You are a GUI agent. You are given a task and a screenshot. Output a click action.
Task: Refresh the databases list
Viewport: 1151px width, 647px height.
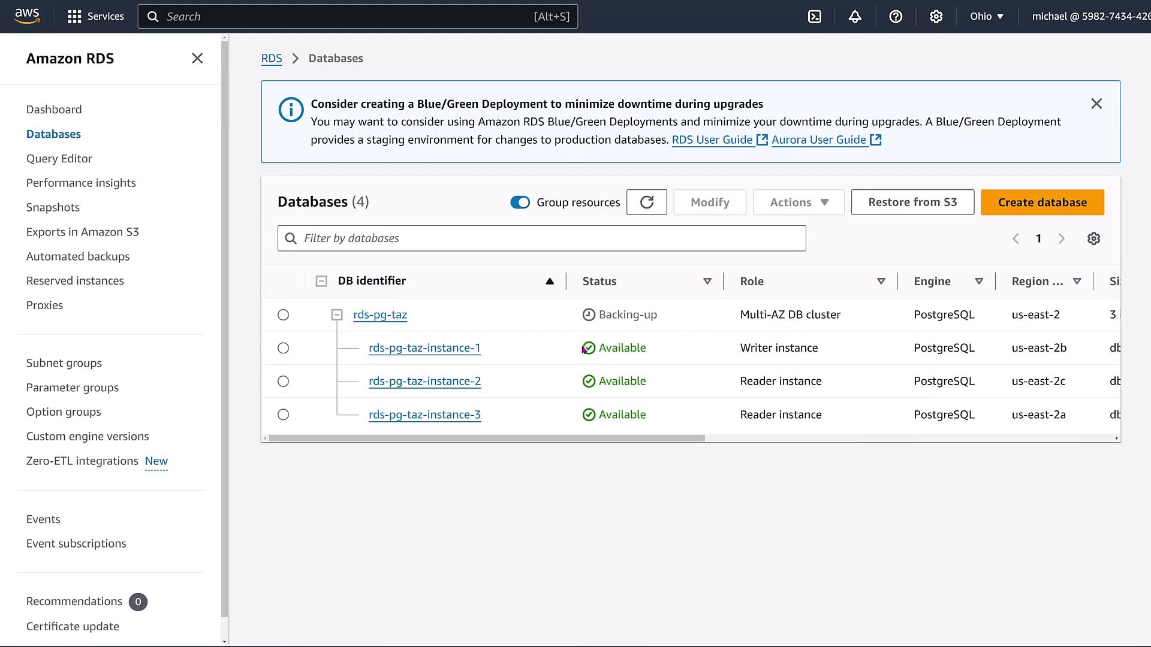pos(646,202)
